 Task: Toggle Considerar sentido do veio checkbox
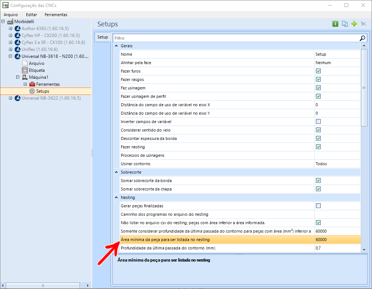pyautogui.click(x=319, y=130)
